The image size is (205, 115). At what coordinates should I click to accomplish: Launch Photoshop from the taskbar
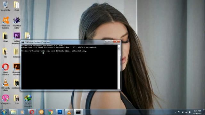pos(60,112)
